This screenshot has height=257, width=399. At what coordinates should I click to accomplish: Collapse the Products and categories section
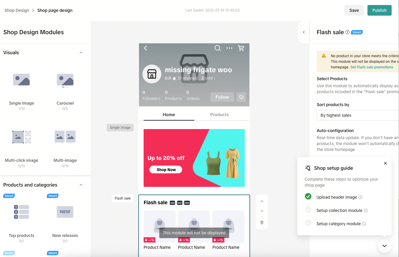[x=81, y=185]
